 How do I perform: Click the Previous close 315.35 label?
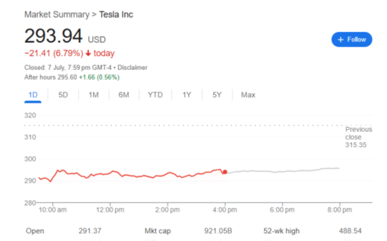pyautogui.click(x=358, y=137)
